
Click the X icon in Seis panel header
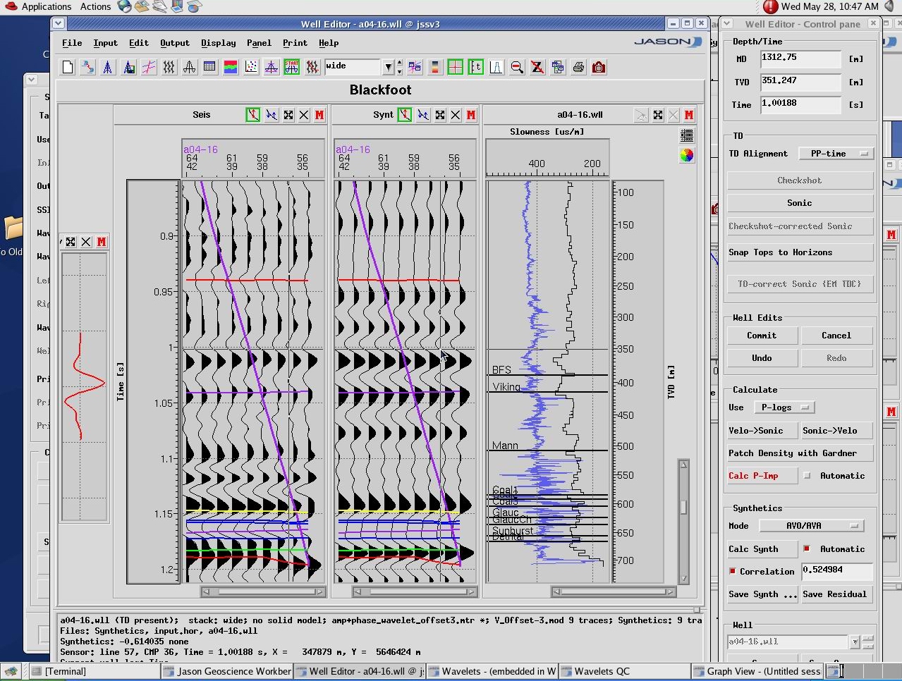coord(304,115)
